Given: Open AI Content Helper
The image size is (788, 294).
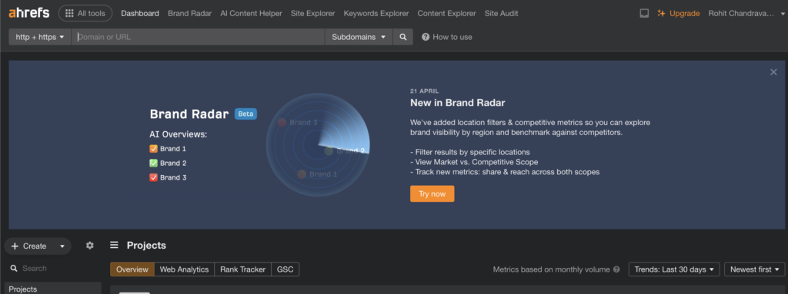Looking at the screenshot, I should (x=252, y=14).
